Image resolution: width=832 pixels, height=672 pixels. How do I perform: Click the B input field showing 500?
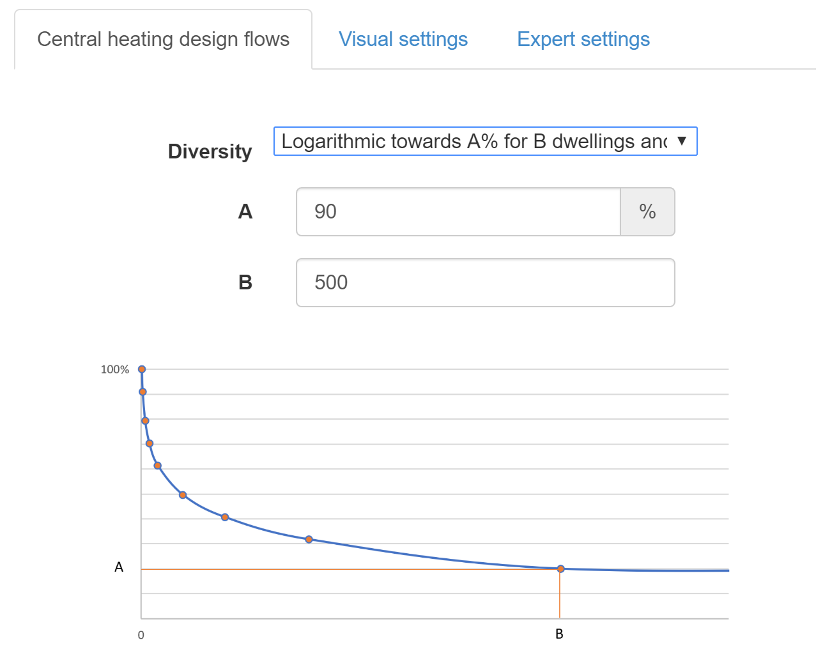tap(485, 283)
